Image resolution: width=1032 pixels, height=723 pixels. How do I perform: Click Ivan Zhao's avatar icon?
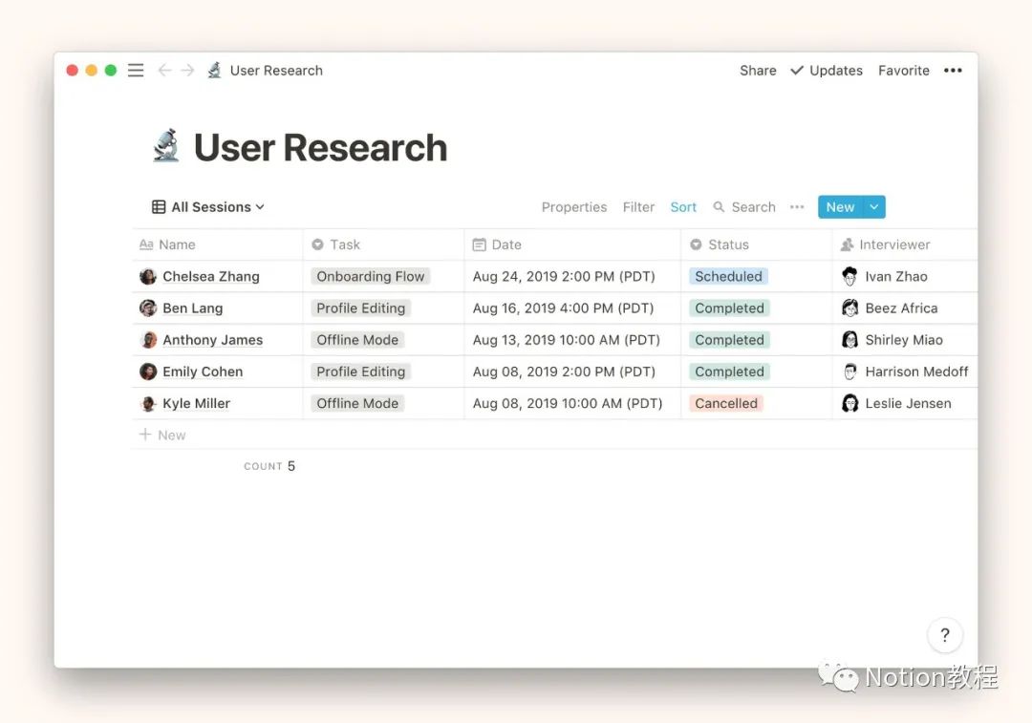click(x=850, y=276)
